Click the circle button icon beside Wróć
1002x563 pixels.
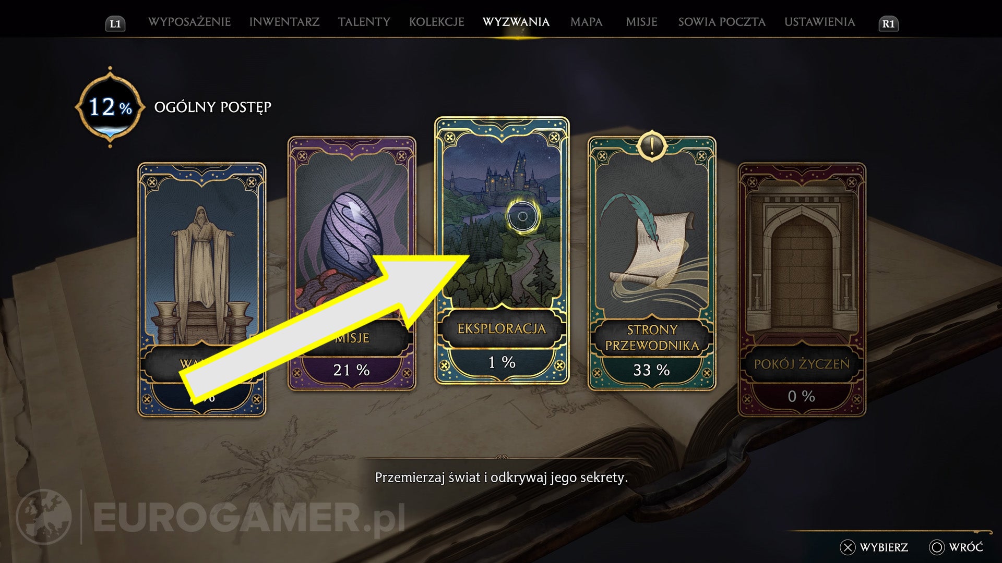tap(937, 547)
